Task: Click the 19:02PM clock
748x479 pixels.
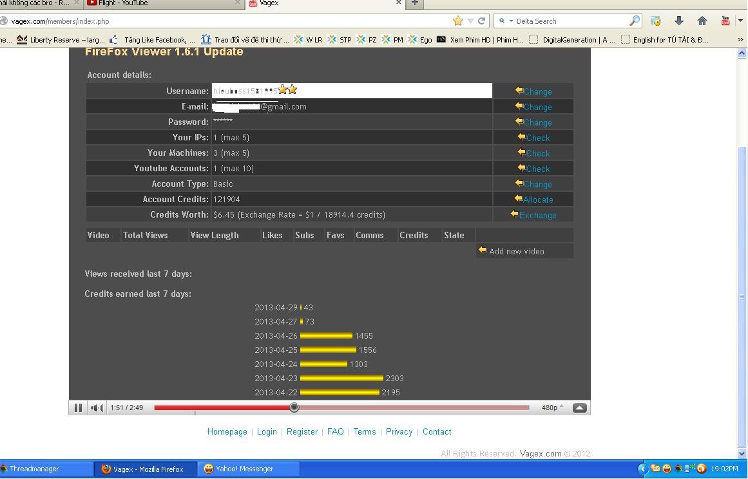Action: point(724,469)
